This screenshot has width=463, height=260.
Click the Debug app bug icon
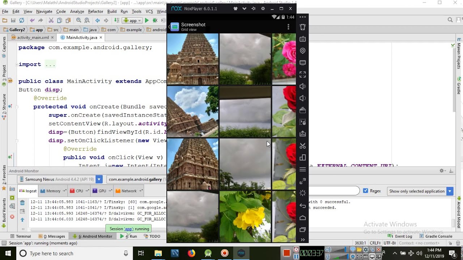point(155,21)
